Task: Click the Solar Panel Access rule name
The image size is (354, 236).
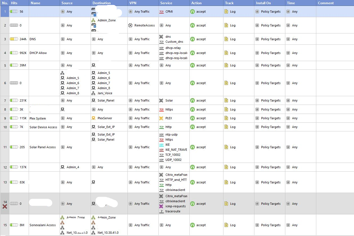Action: pyautogui.click(x=42, y=147)
